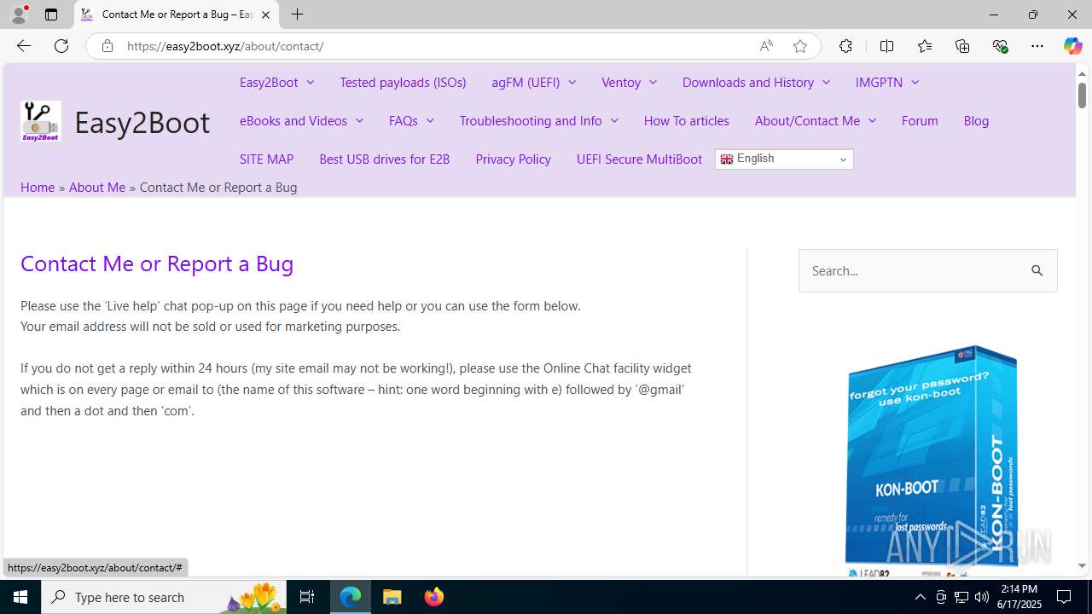Go to About Me breadcrumb link
This screenshot has width=1092, height=614.
97,187
